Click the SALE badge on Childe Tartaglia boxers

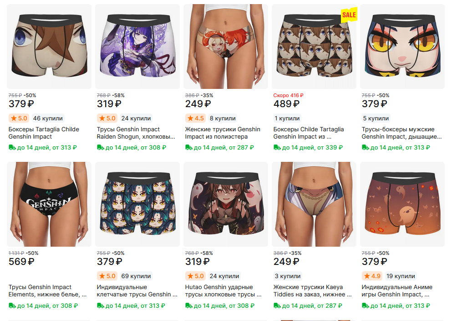coord(349,15)
